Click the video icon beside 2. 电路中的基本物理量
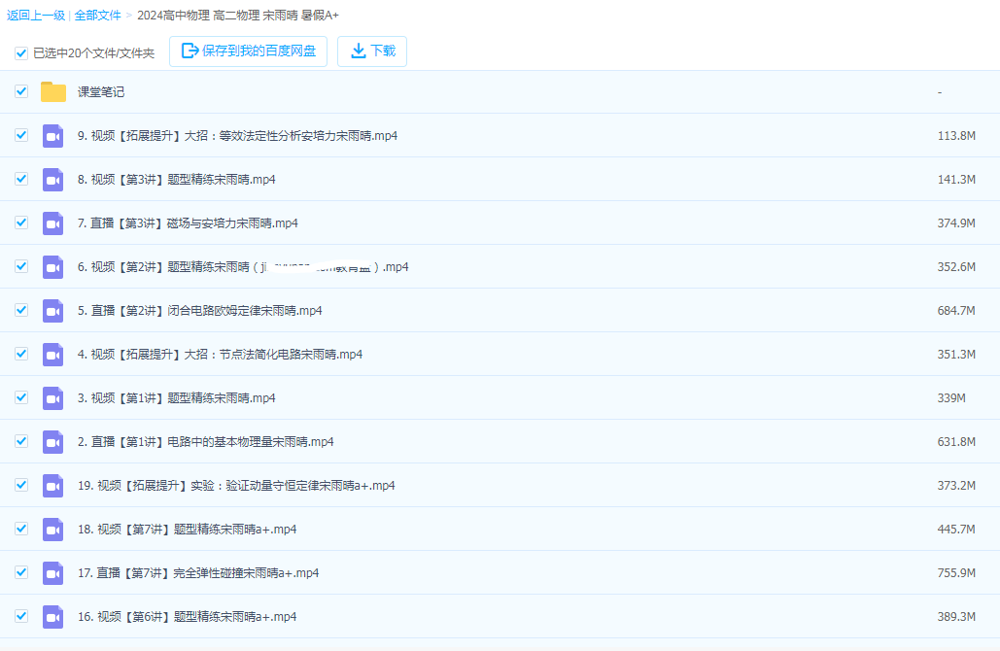This screenshot has height=651, width=1000. (x=52, y=442)
